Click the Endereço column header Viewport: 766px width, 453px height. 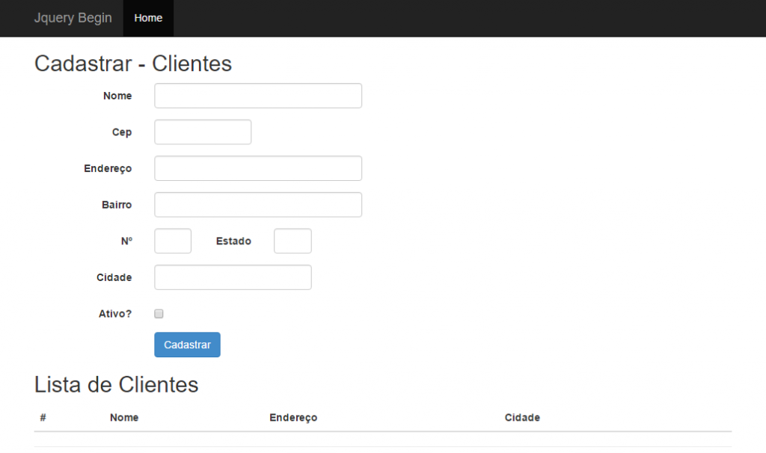coord(293,418)
